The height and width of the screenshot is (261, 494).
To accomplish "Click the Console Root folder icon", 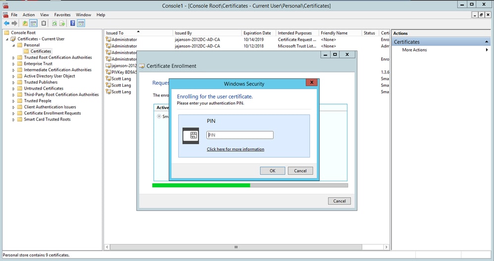I will (6, 33).
